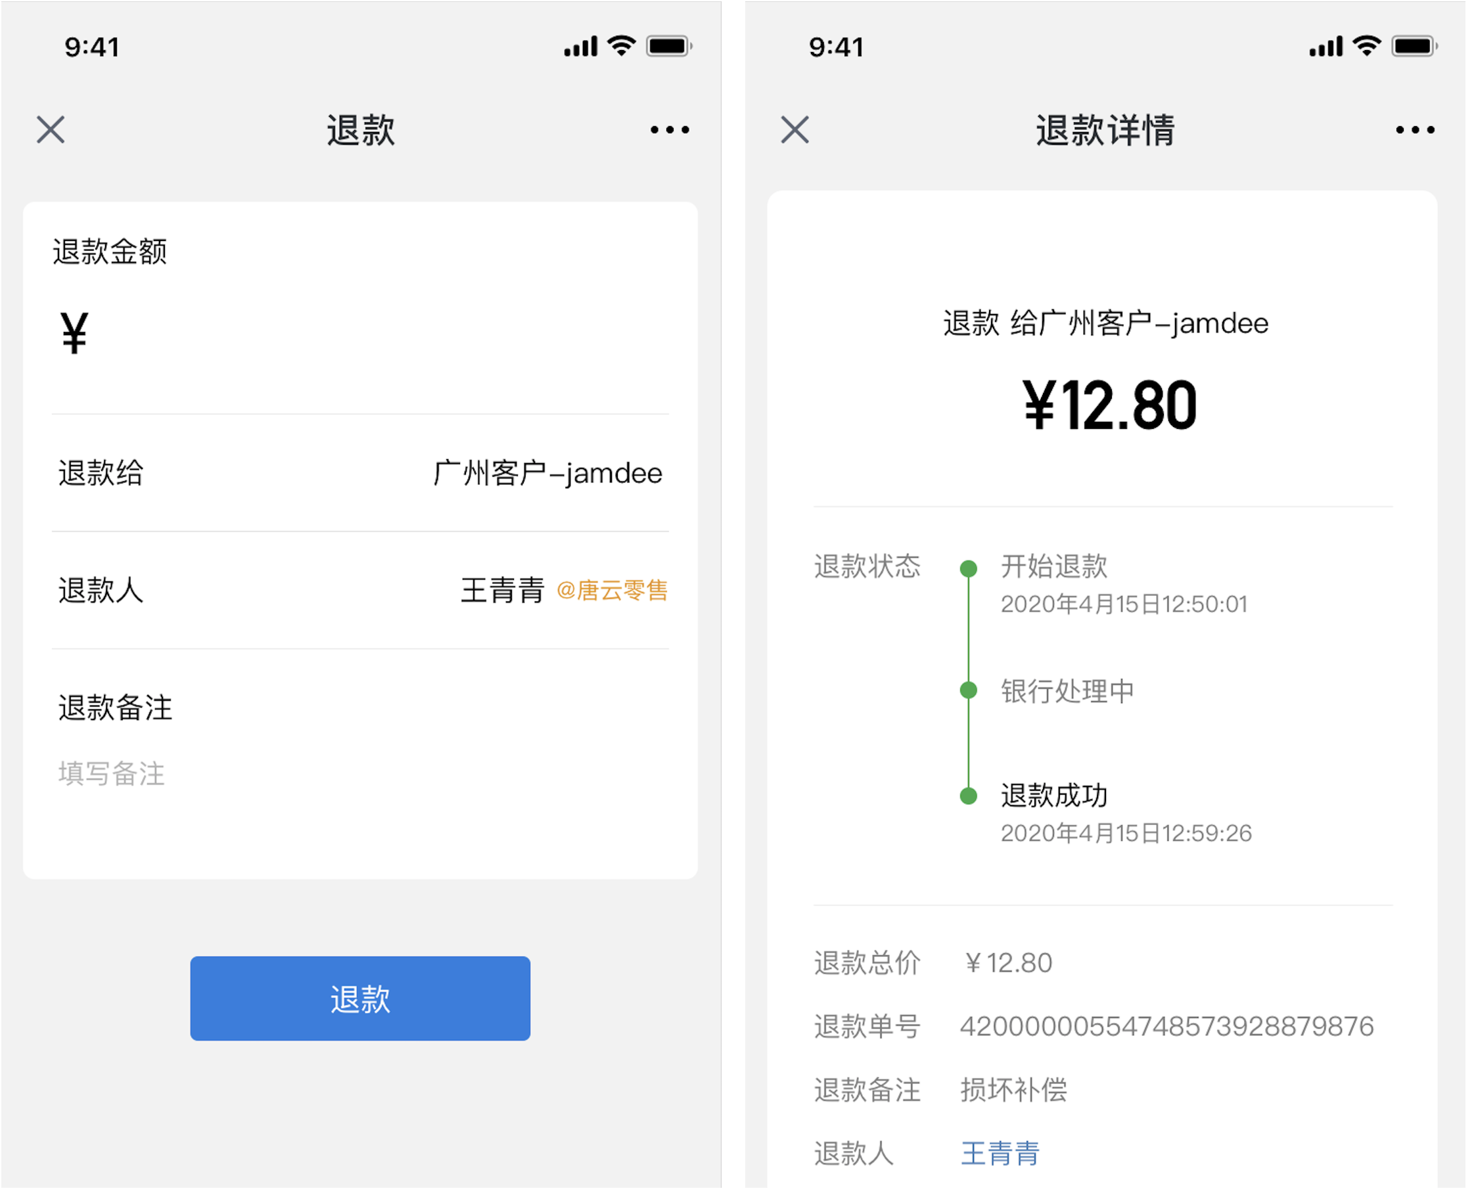Tap the battery icon in right status bar

pyautogui.click(x=1414, y=45)
